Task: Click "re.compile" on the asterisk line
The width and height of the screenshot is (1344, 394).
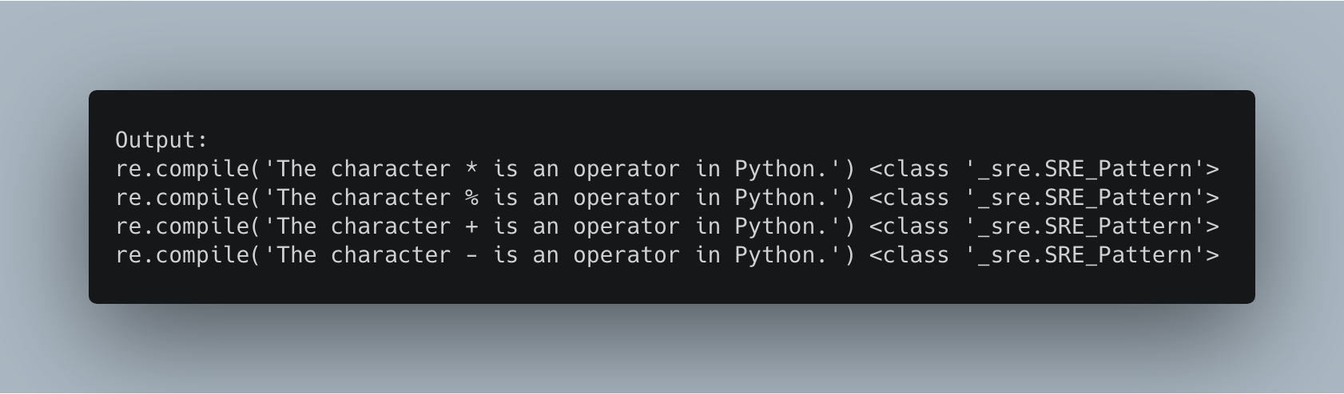Action: click(x=182, y=169)
